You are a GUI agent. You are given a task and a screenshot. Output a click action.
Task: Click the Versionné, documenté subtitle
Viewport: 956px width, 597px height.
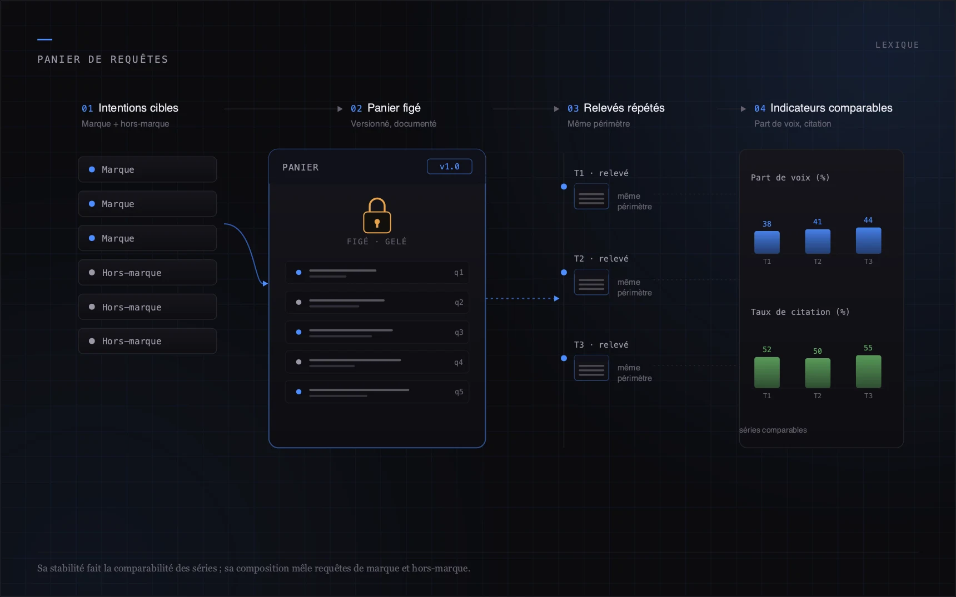(x=394, y=124)
